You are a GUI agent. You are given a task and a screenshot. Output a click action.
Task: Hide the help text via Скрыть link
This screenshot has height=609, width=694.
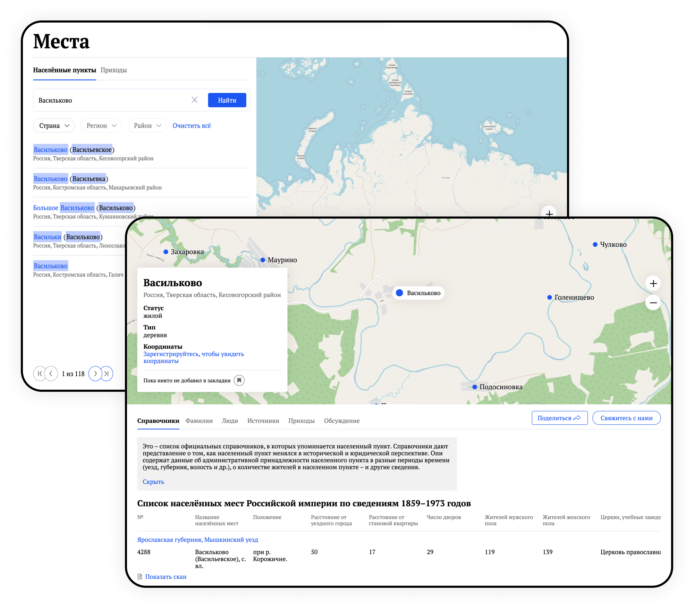pos(153,482)
